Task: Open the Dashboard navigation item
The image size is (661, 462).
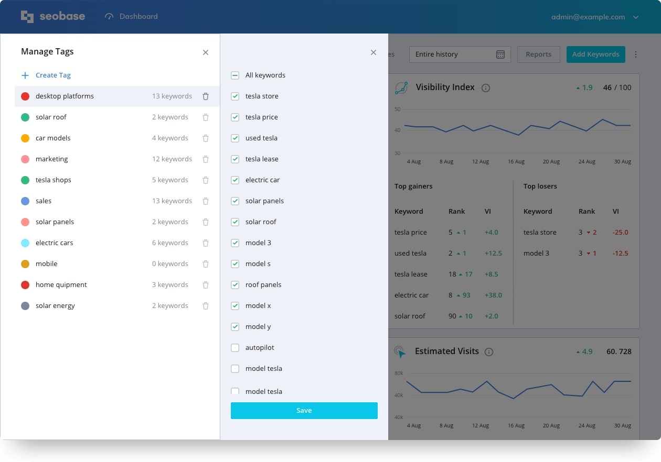Action: [132, 17]
